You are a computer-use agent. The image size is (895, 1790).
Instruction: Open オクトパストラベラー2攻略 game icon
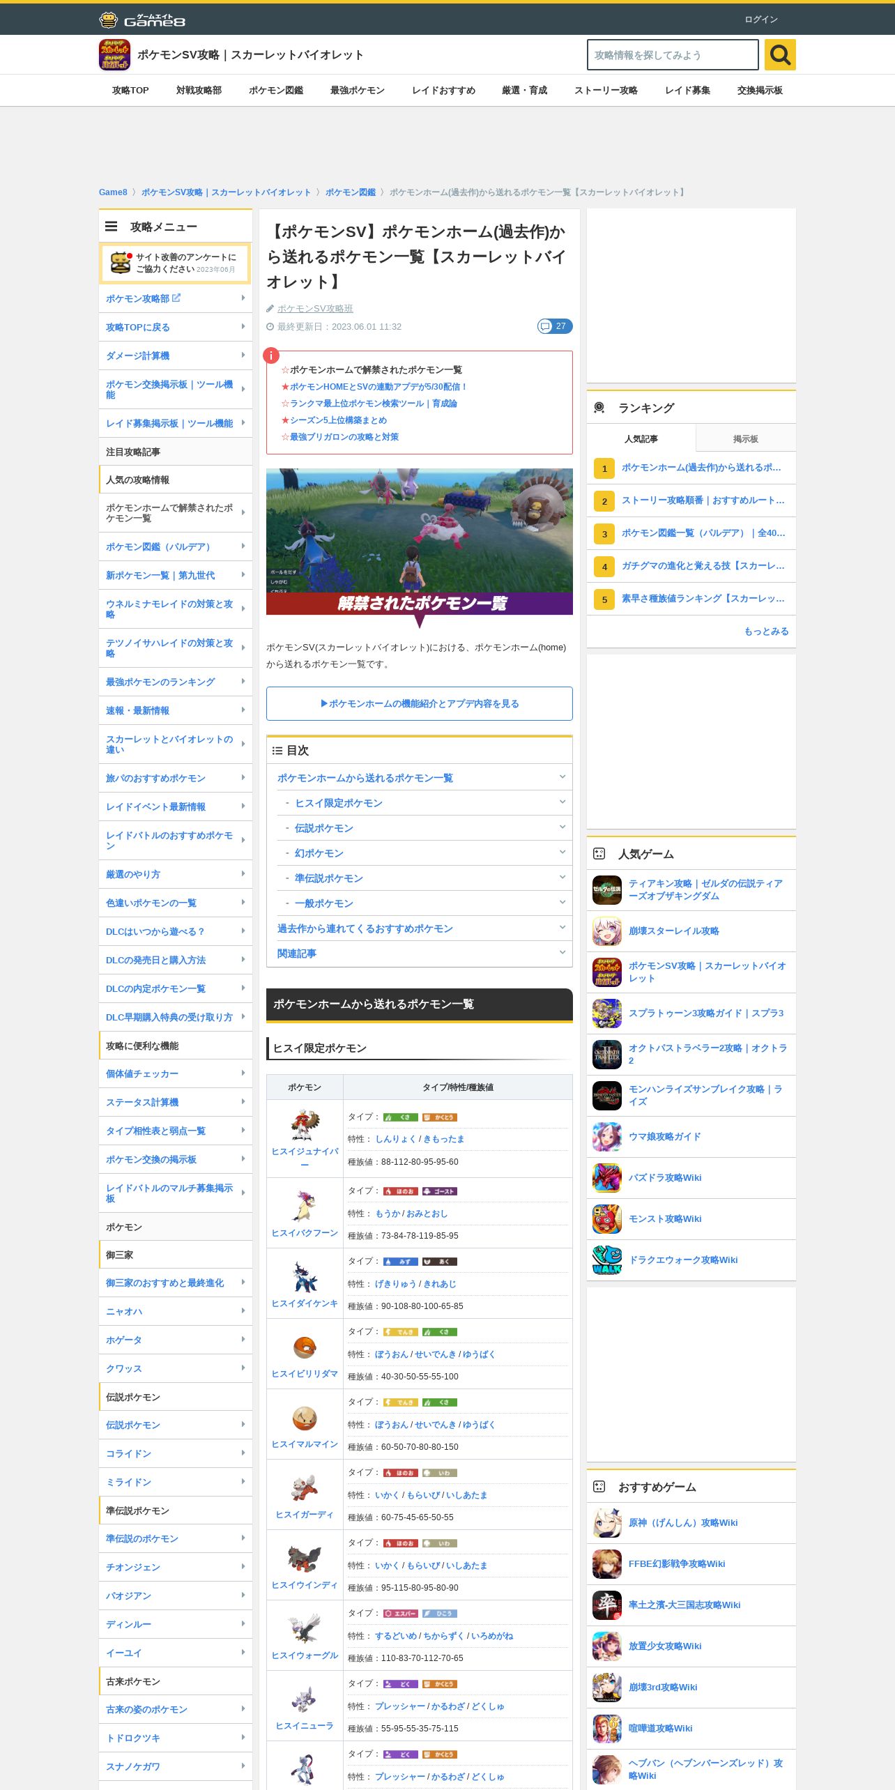(607, 1055)
